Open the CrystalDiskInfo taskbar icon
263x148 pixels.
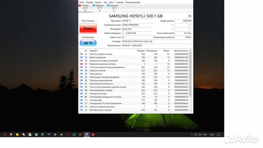tap(87, 134)
